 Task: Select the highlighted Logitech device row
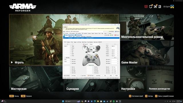tap(91, 38)
